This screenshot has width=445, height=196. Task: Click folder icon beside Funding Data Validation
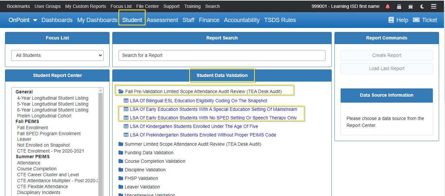click(x=121, y=153)
